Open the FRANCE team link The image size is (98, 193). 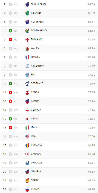[x=35, y=57]
